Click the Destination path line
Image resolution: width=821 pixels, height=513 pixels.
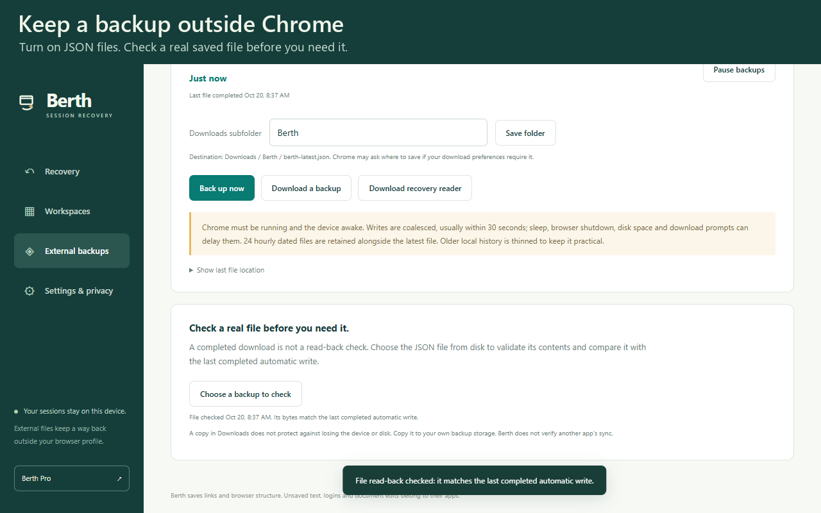point(361,157)
